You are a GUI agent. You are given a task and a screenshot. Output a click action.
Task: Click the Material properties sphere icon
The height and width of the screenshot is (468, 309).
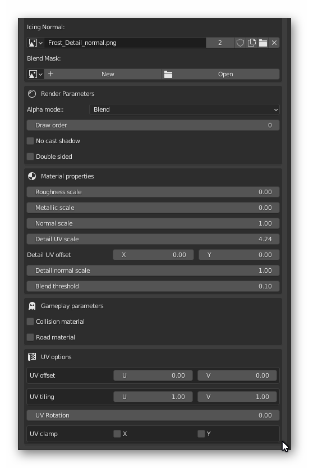(x=32, y=176)
